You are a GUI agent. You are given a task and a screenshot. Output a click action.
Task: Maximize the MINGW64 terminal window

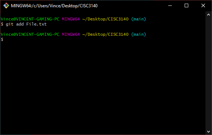tap(186, 6)
